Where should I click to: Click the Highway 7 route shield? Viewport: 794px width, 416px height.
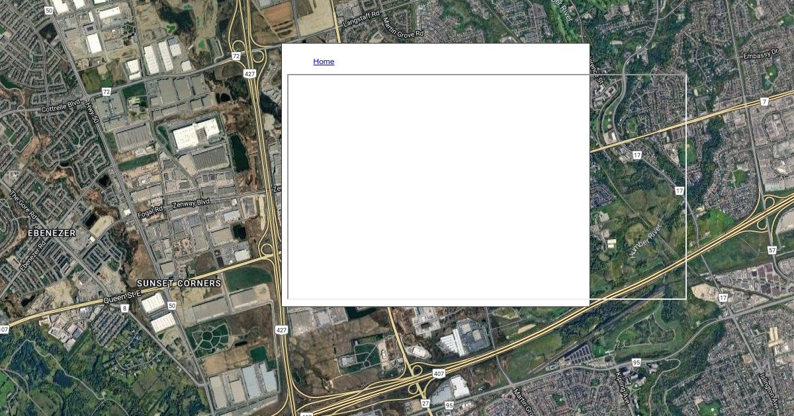[x=764, y=102]
